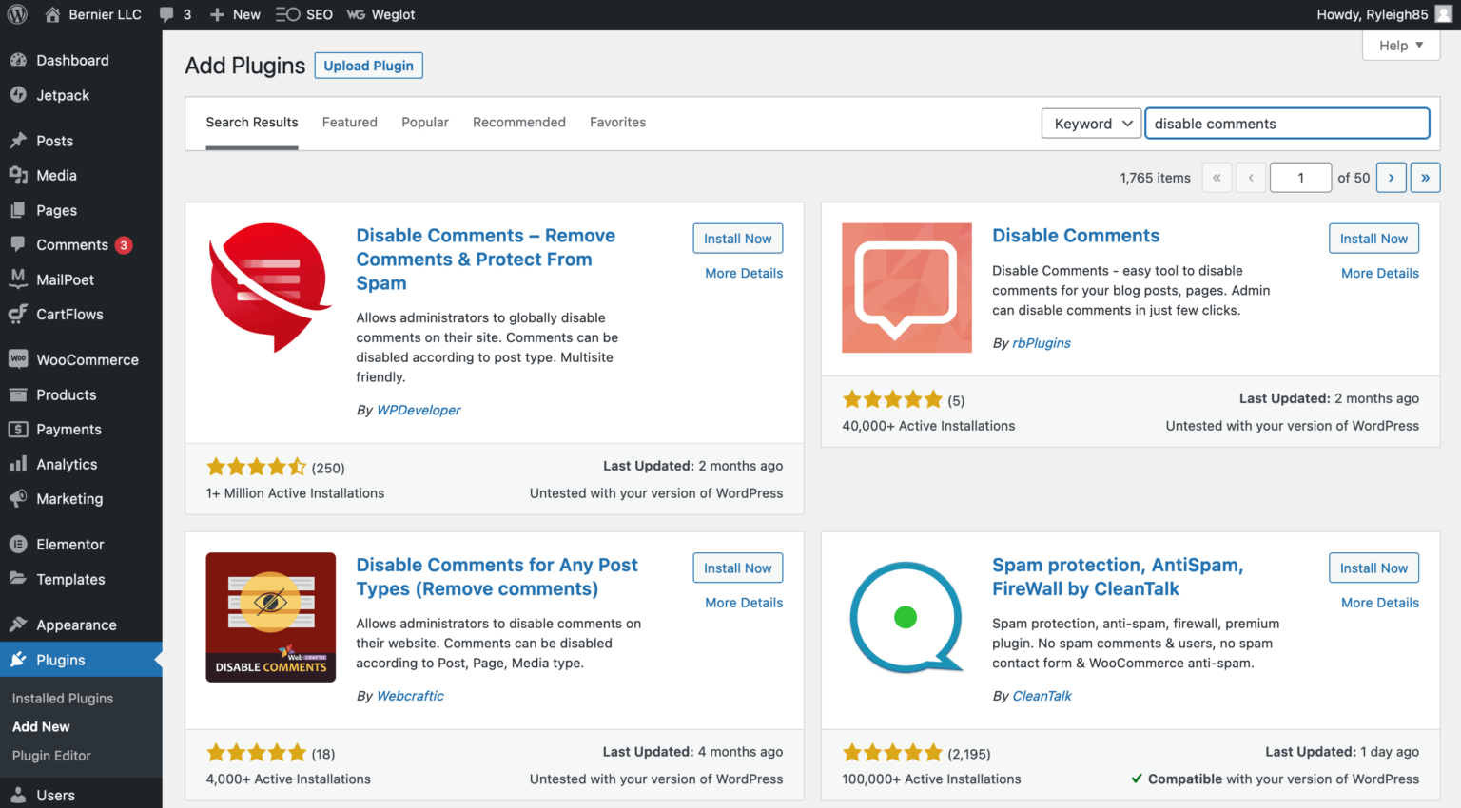Click the Templates folder icon in sidebar

pyautogui.click(x=18, y=579)
